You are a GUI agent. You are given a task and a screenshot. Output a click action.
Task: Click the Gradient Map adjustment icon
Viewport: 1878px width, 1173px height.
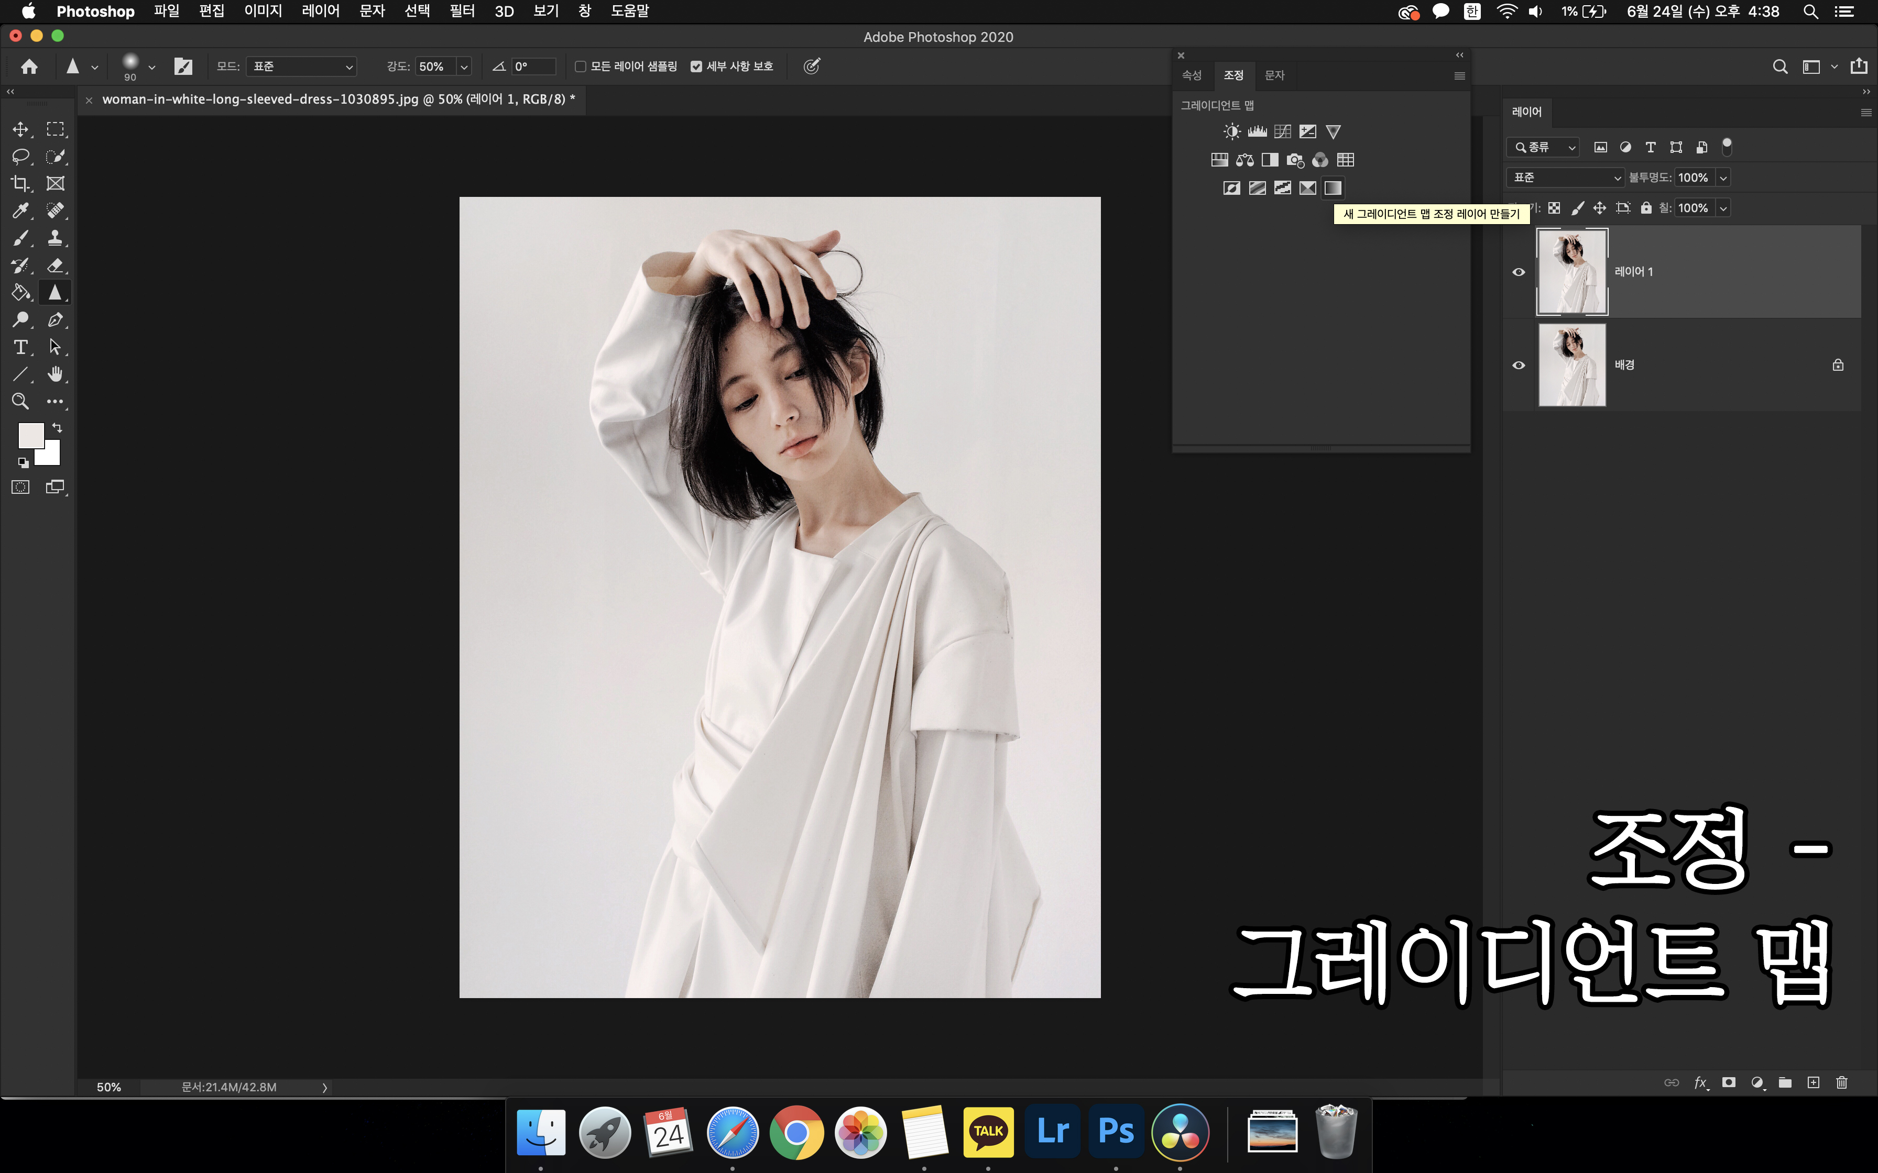click(x=1333, y=188)
